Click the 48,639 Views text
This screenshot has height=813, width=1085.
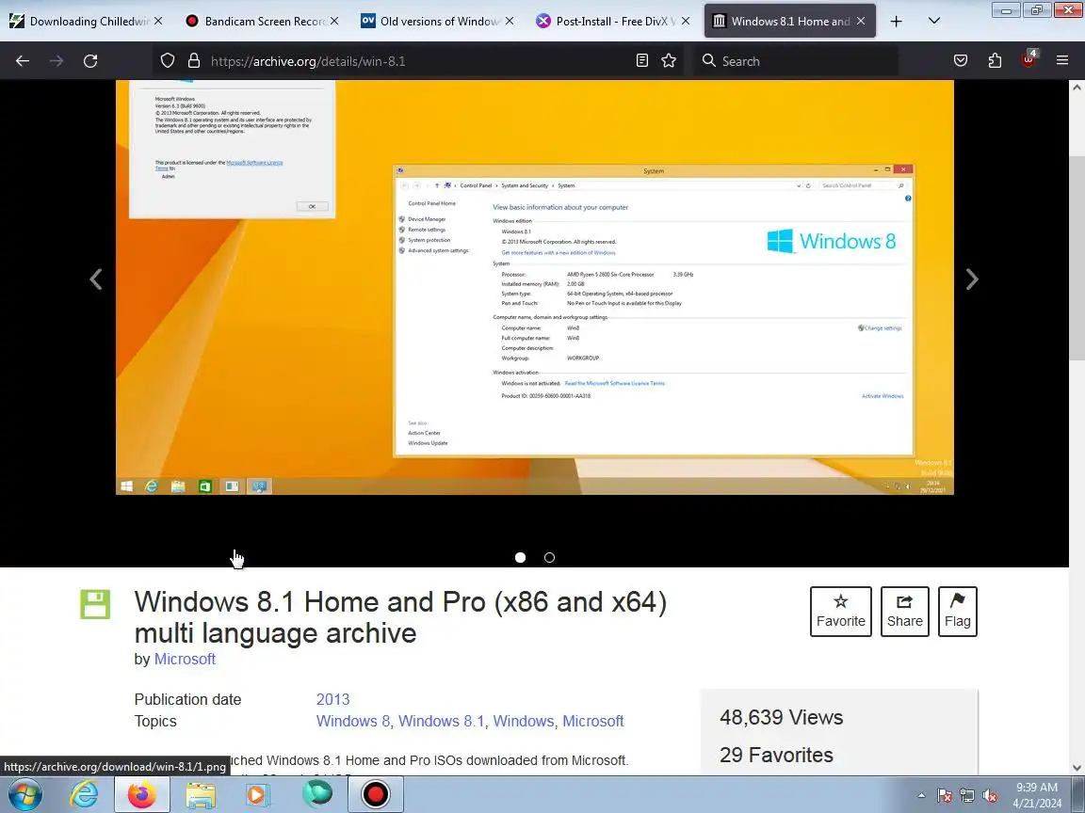tap(781, 717)
